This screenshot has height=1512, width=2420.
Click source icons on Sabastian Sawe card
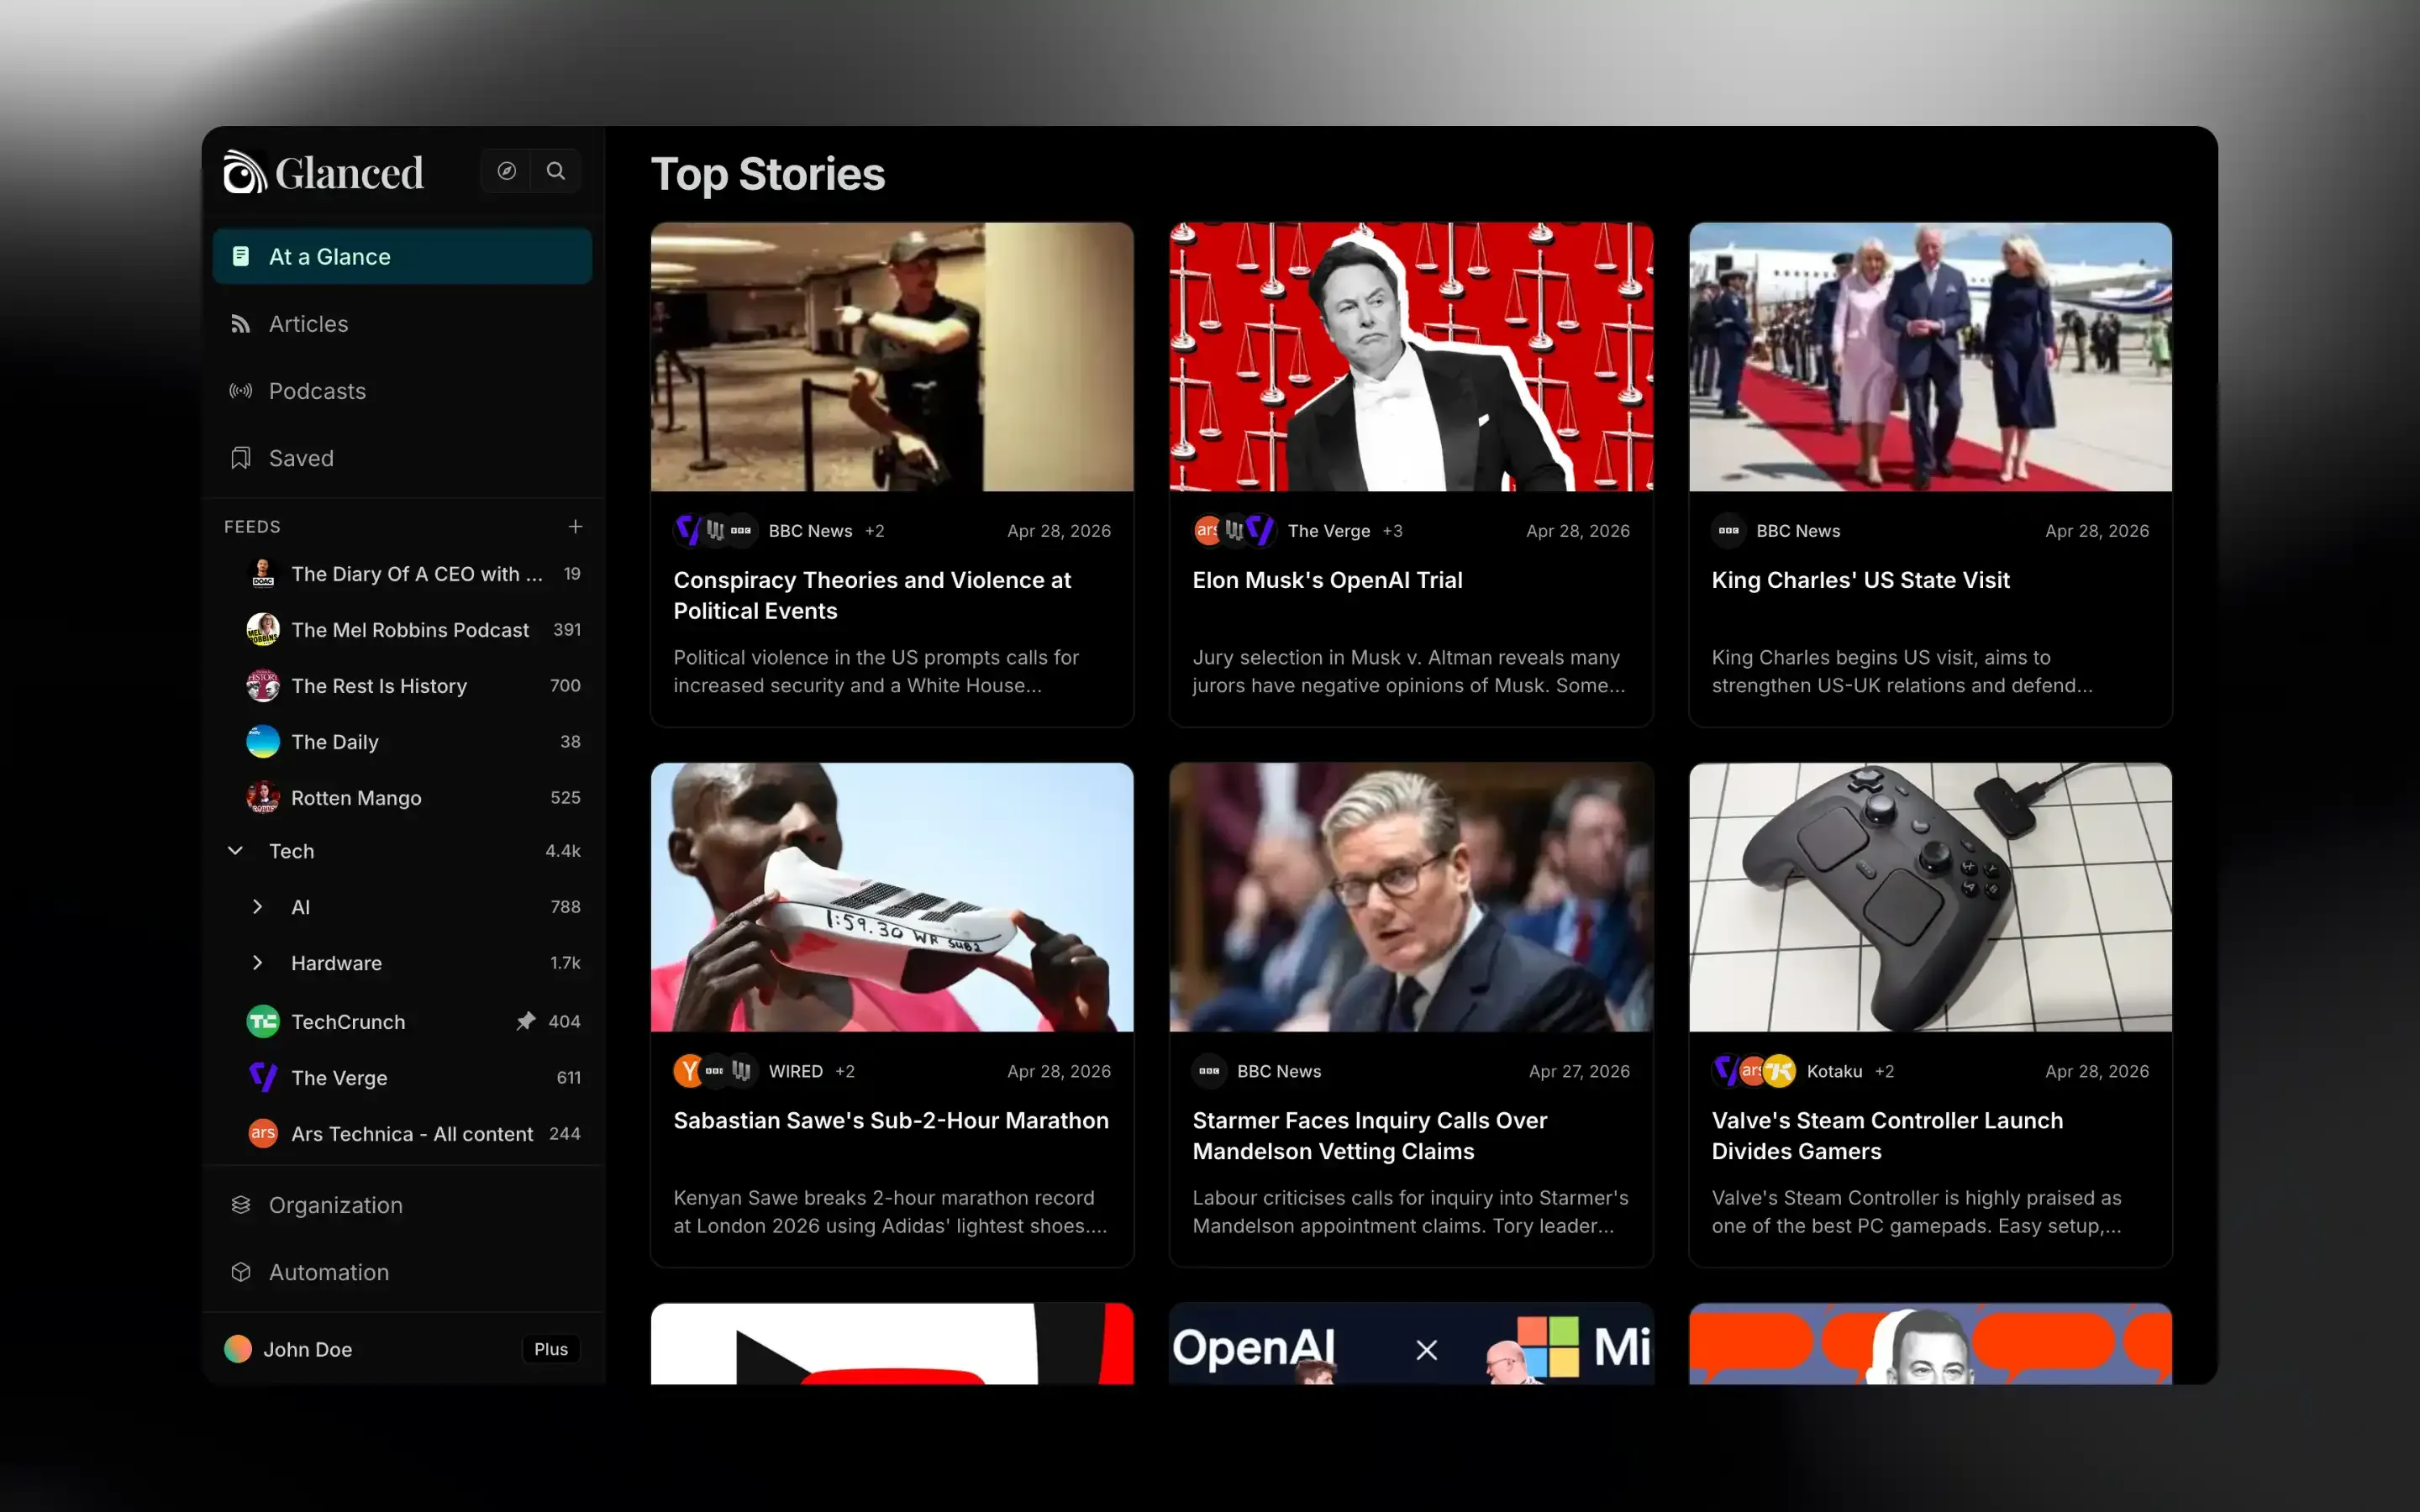(715, 1071)
